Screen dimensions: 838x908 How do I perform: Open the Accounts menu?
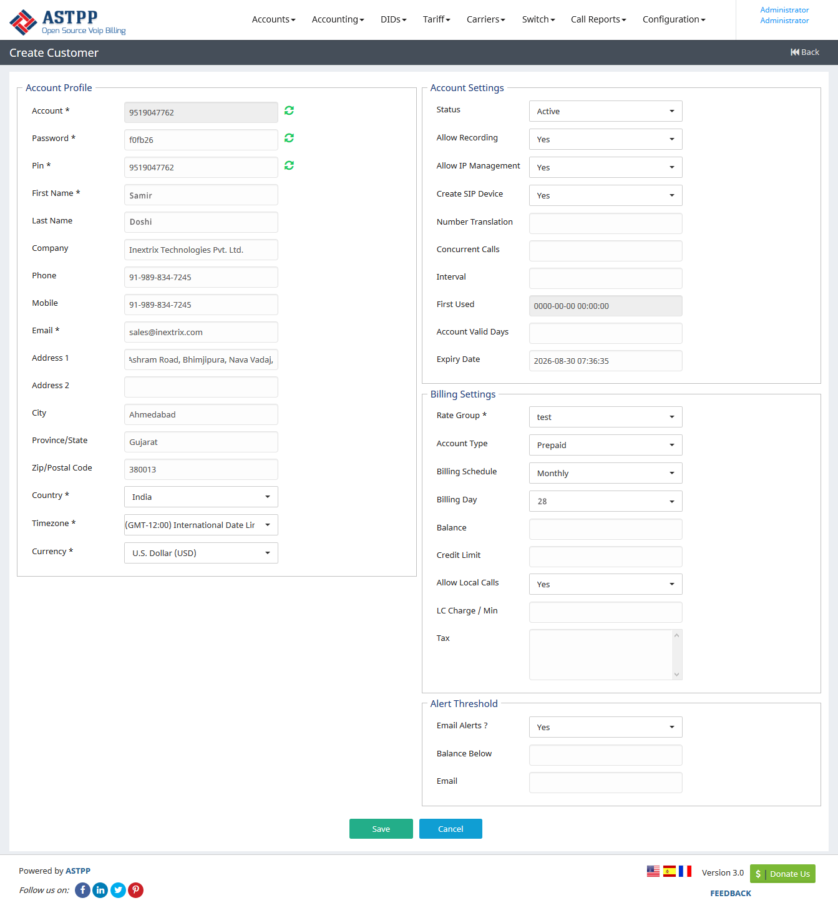pos(273,19)
